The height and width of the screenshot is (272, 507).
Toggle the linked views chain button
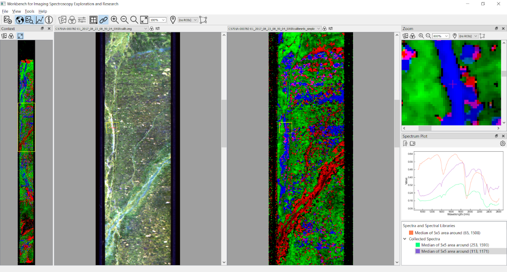point(103,20)
